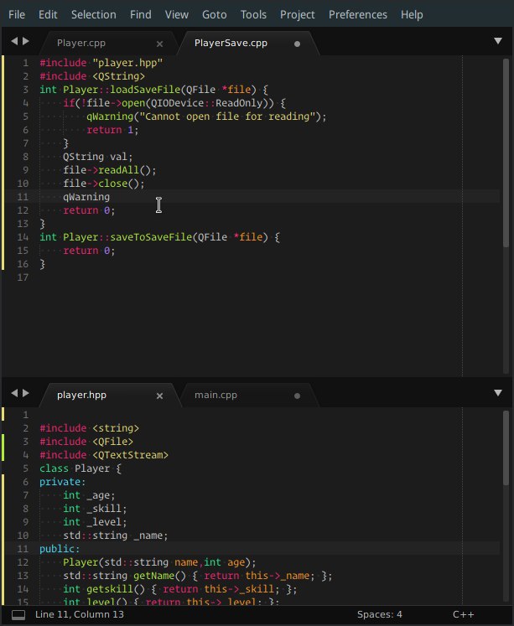This screenshot has height=626, width=514.
Task: Click return 1; on line 6
Action: [x=112, y=130]
